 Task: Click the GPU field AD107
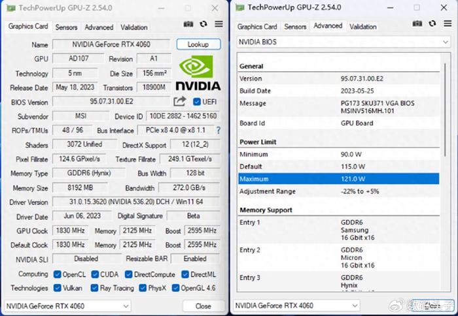[x=79, y=58]
